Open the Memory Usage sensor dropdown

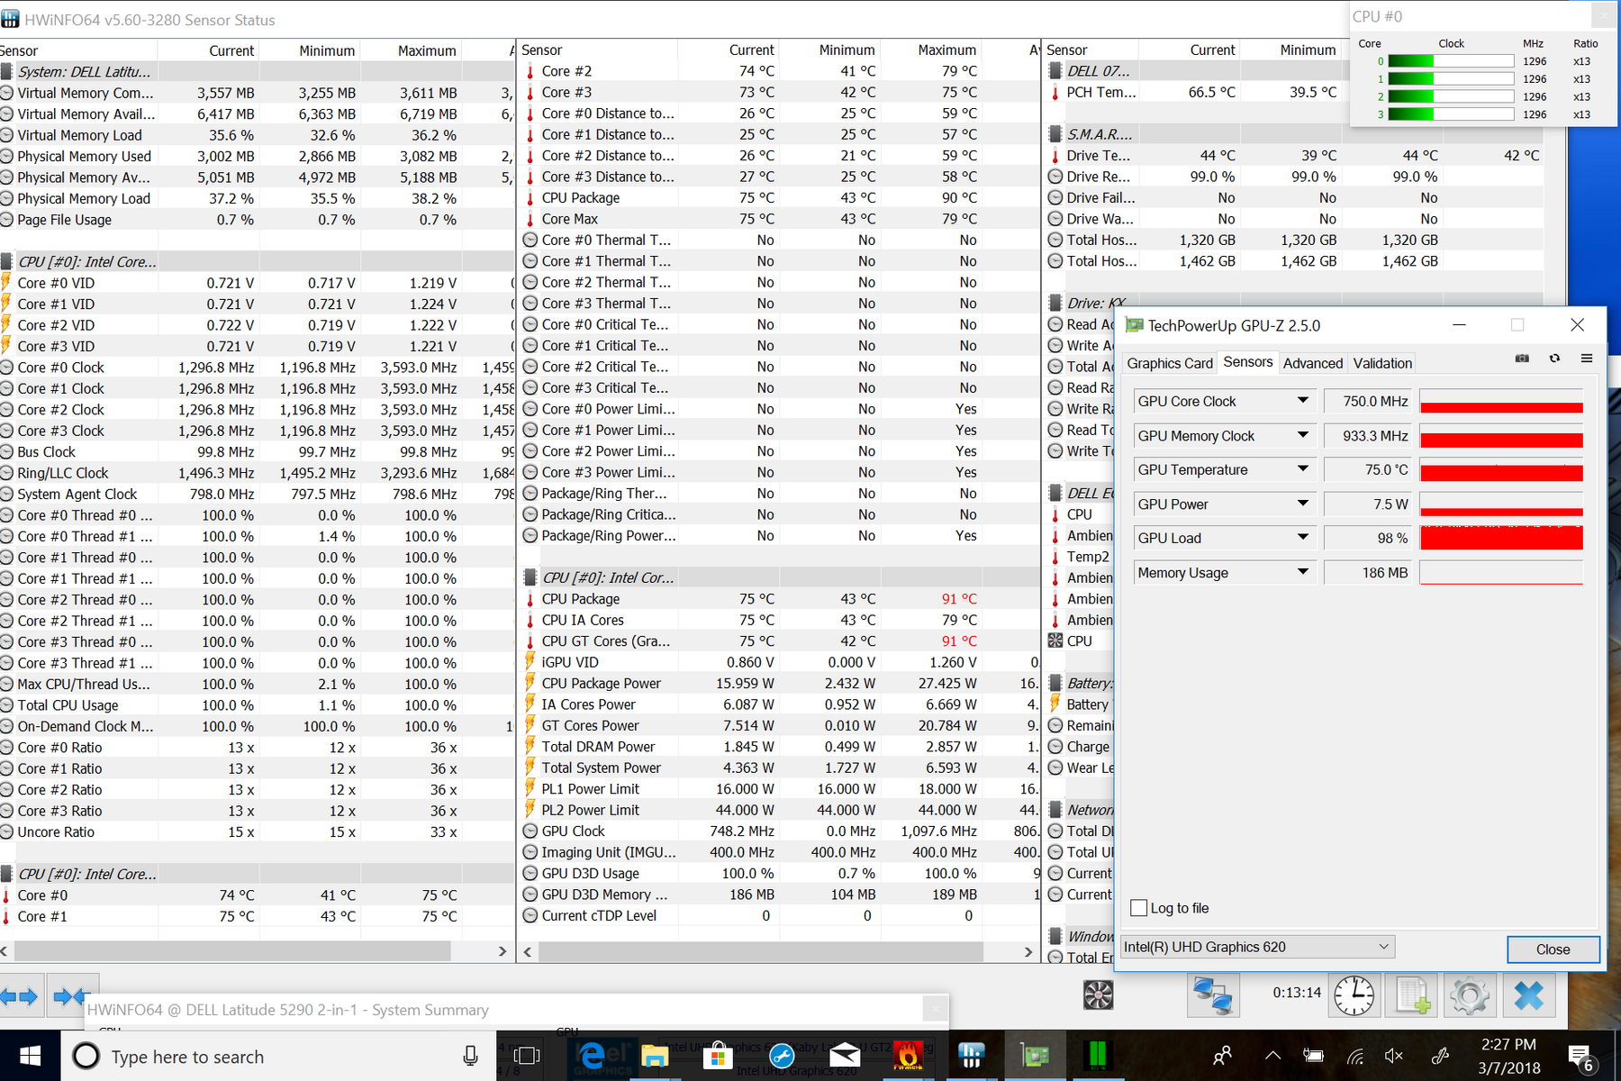pos(1302,572)
